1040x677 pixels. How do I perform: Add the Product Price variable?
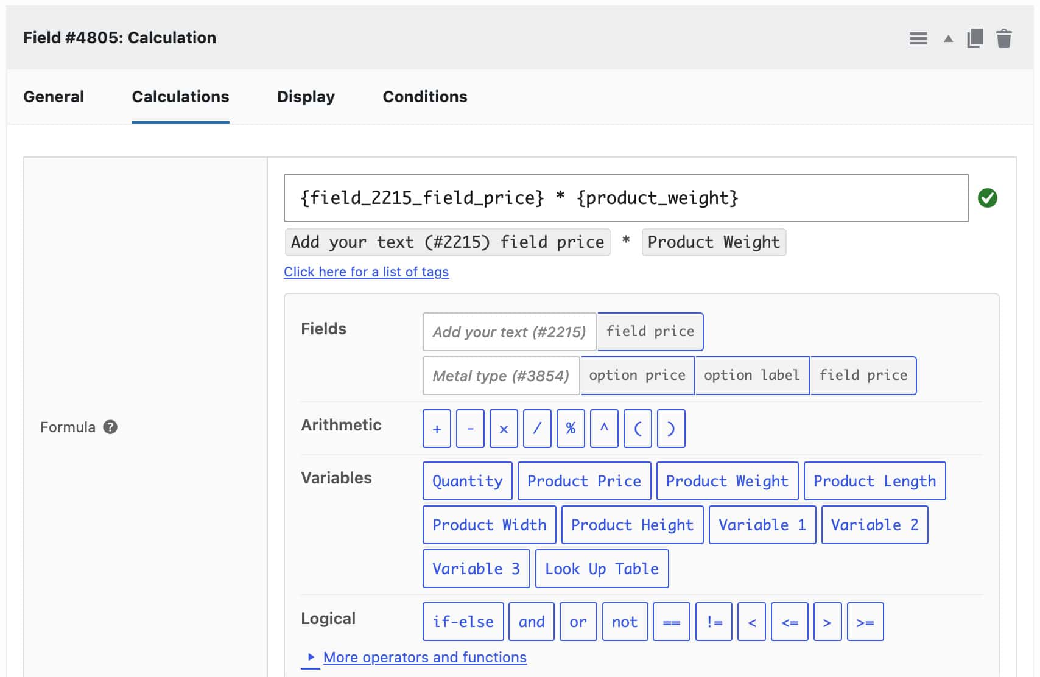coord(585,481)
